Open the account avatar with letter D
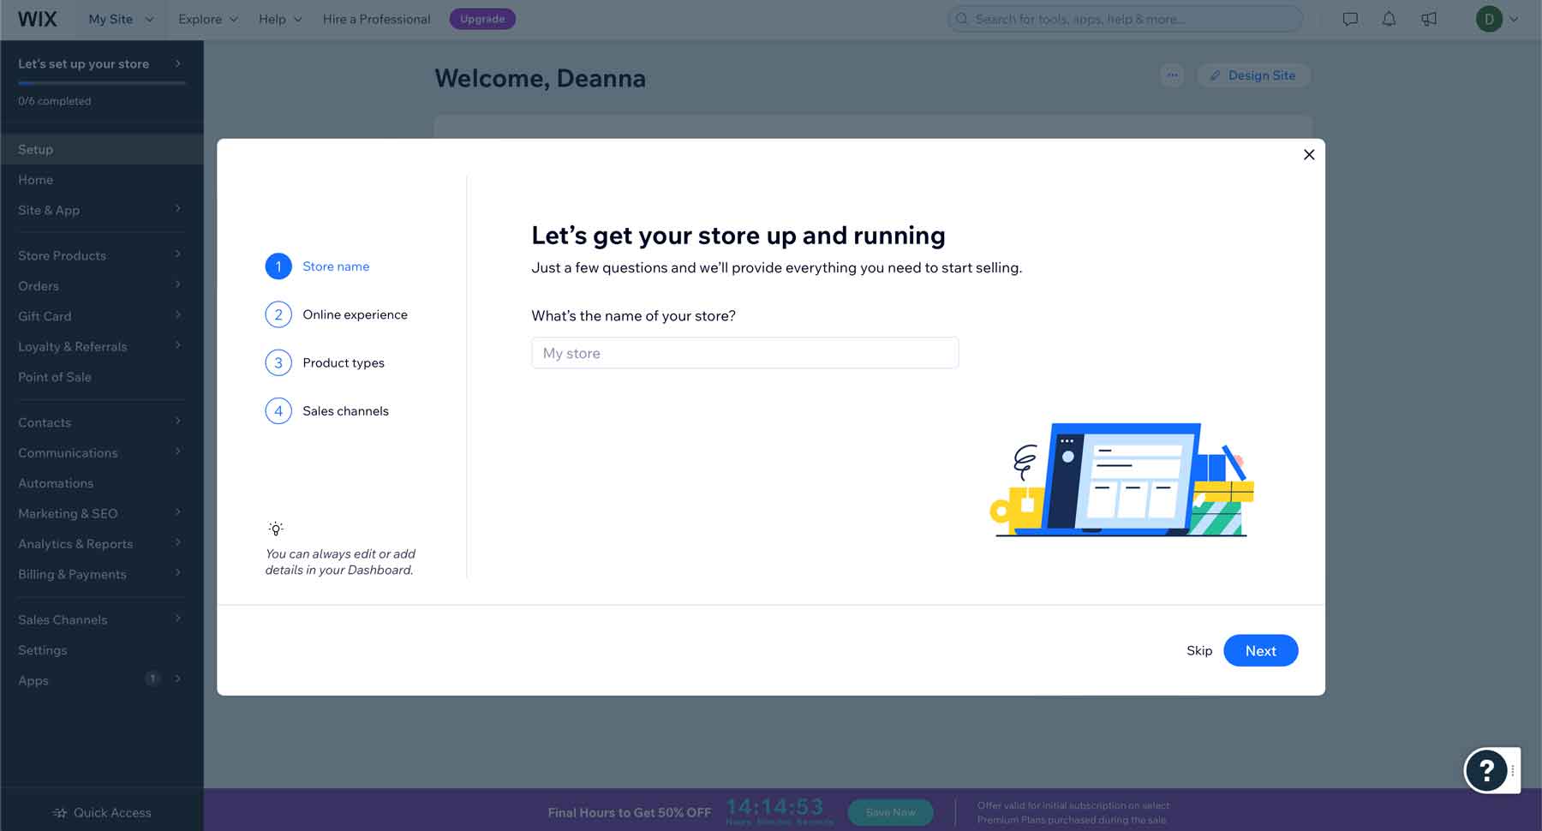This screenshot has height=831, width=1542. (x=1491, y=18)
